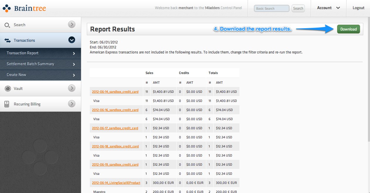The height and width of the screenshot is (193, 370).
Task: Open Settlement Batch Summary arrow
Action: [74, 64]
